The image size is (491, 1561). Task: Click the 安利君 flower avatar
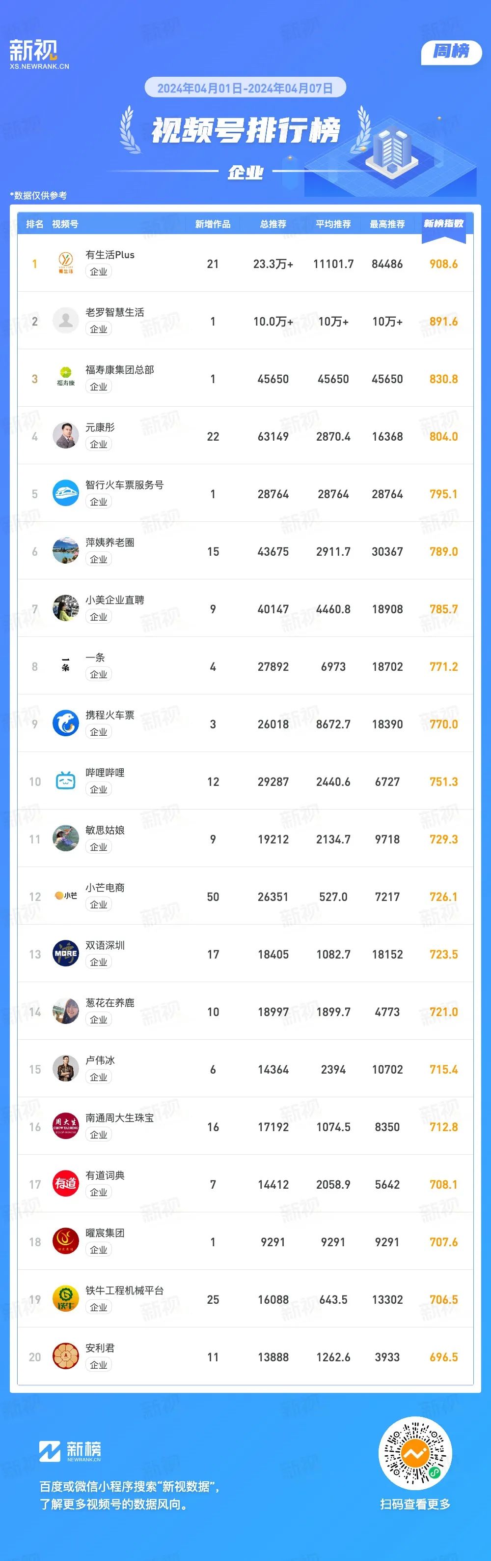[65, 1356]
